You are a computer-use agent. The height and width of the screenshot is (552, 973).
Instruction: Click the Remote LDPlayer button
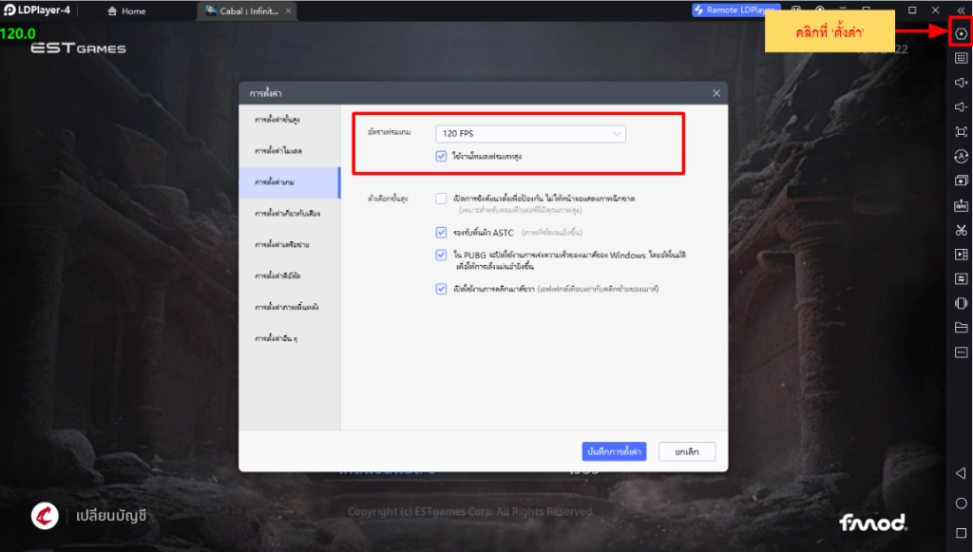(735, 10)
